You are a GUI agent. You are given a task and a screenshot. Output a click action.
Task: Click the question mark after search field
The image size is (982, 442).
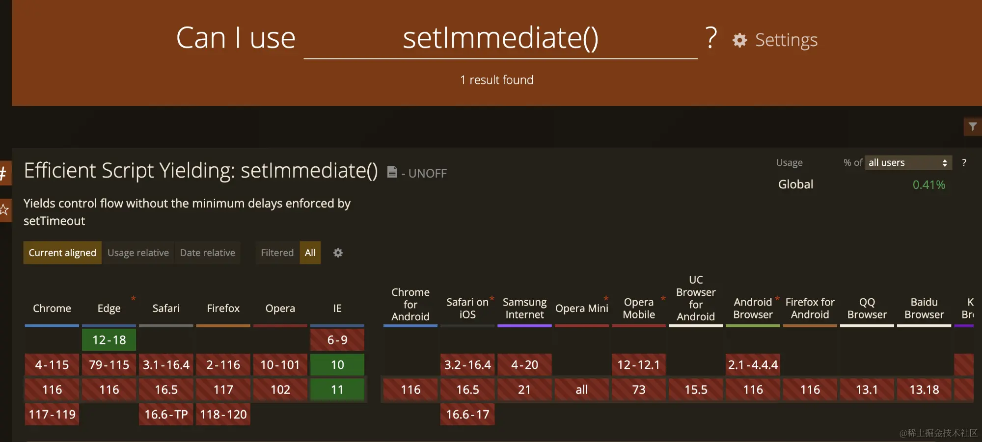pos(711,37)
